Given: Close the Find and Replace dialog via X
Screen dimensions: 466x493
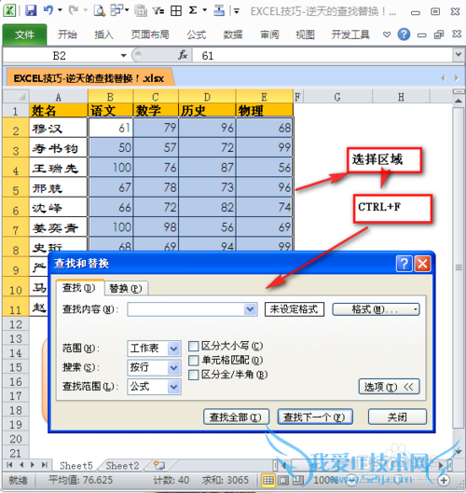Looking at the screenshot, I should [422, 264].
